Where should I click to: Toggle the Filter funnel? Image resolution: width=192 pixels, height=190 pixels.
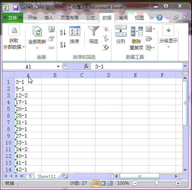coord(94,31)
